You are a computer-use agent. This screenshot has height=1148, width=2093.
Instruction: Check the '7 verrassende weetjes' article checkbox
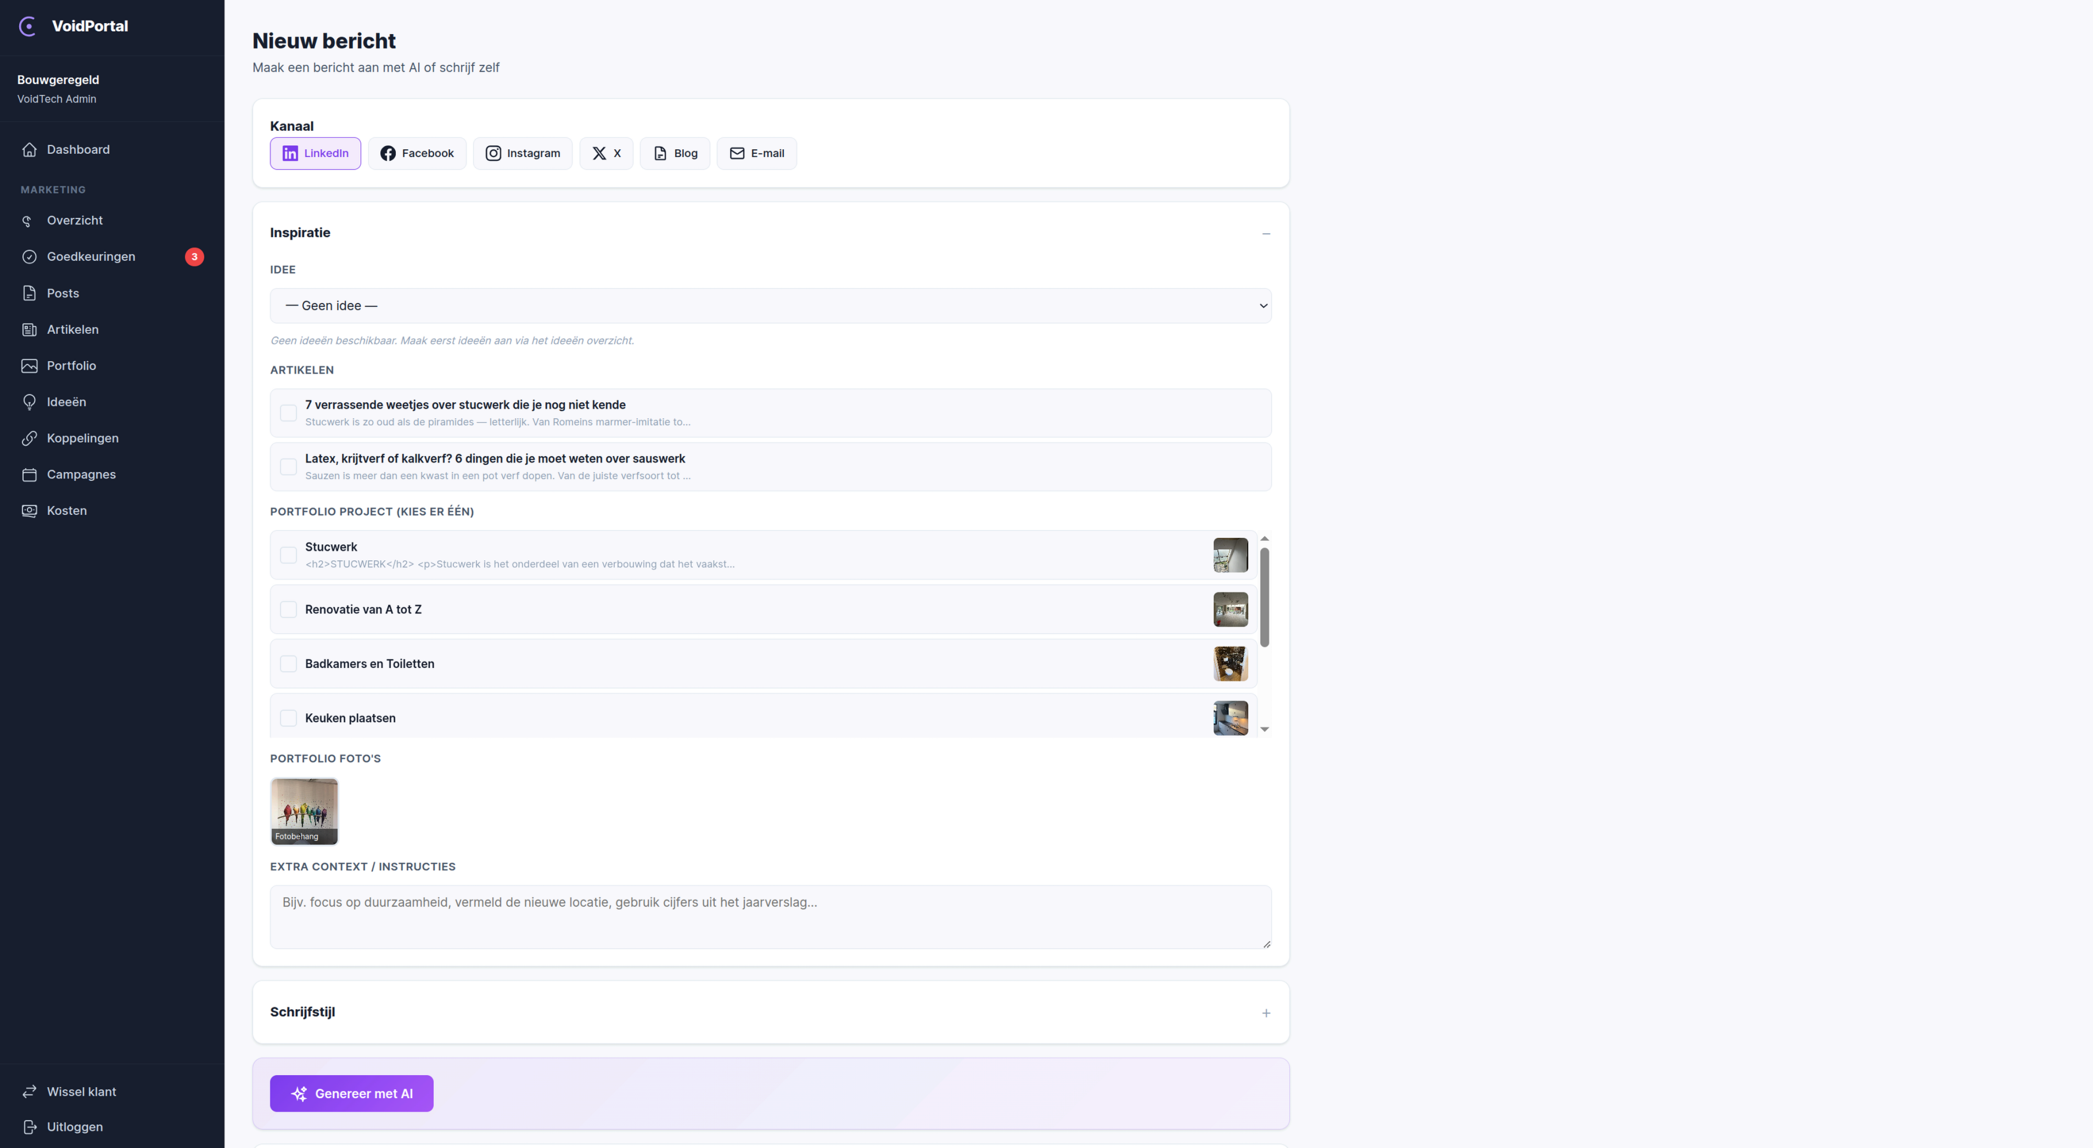pos(288,413)
